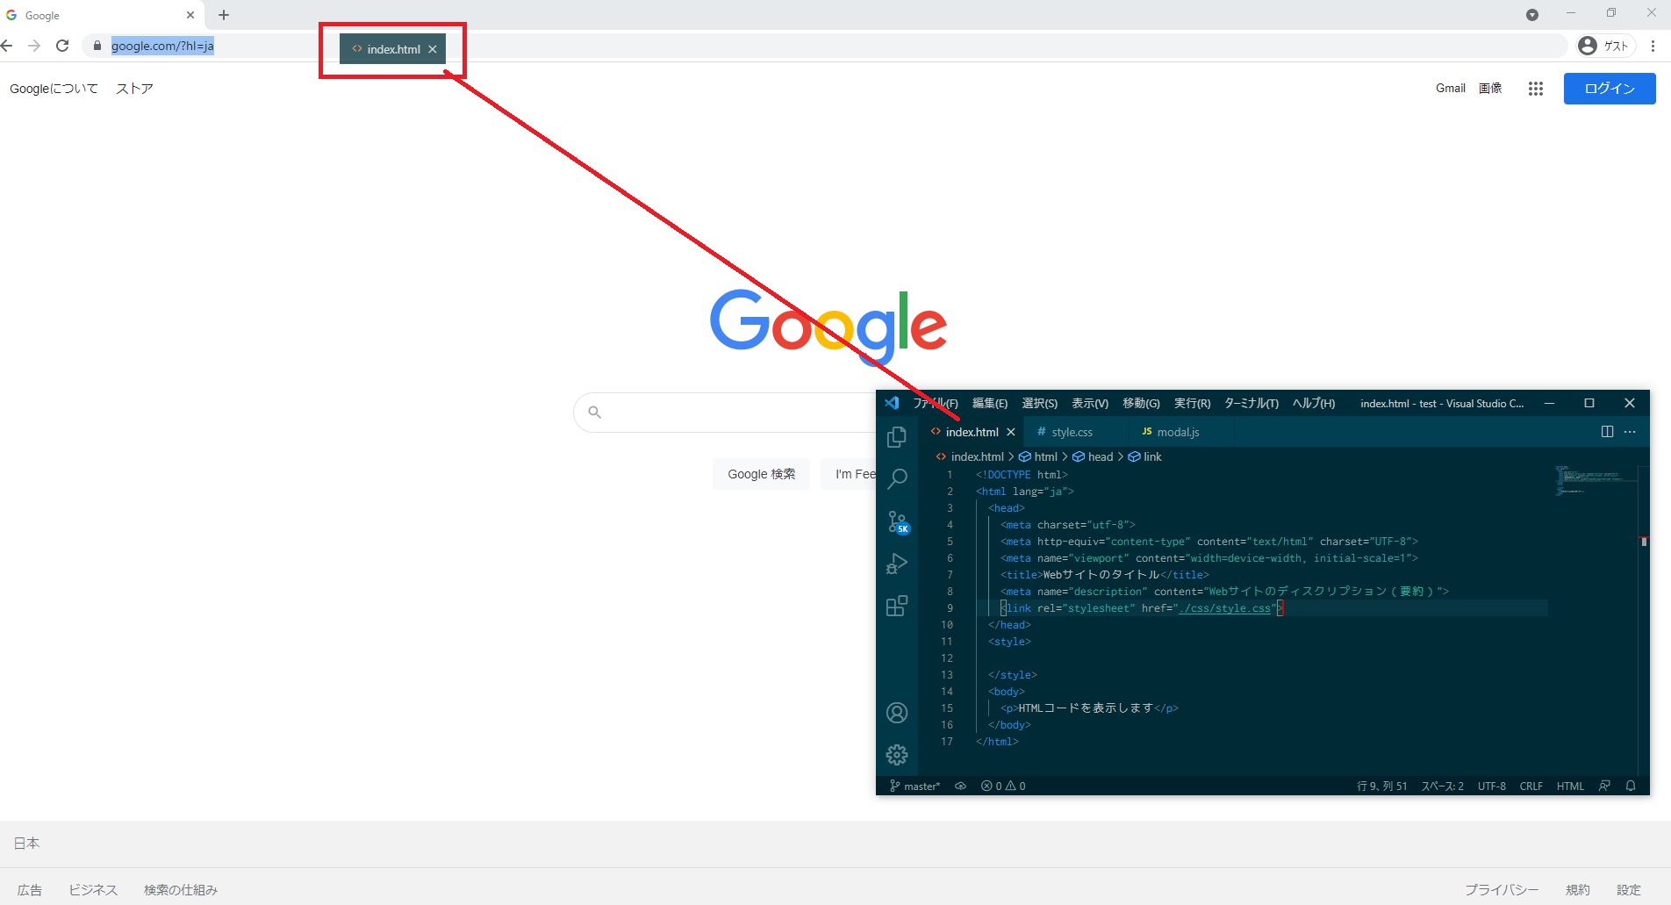The height and width of the screenshot is (905, 1671).
Task: Open the Google apps grid
Action: 1535,89
